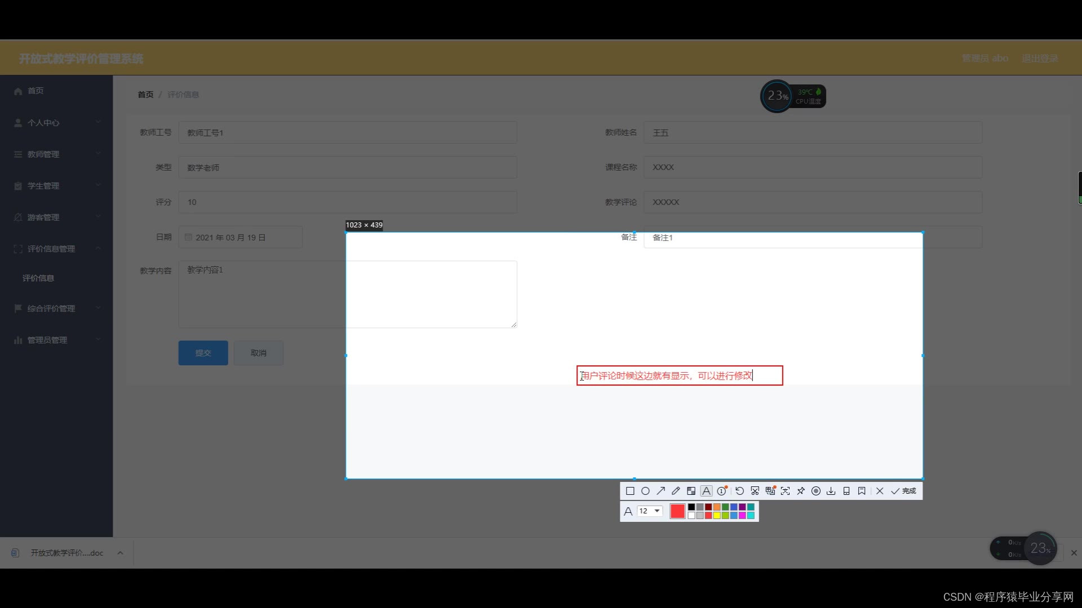The width and height of the screenshot is (1082, 608).
Task: Click the 课程名称 input field
Action: (813, 167)
